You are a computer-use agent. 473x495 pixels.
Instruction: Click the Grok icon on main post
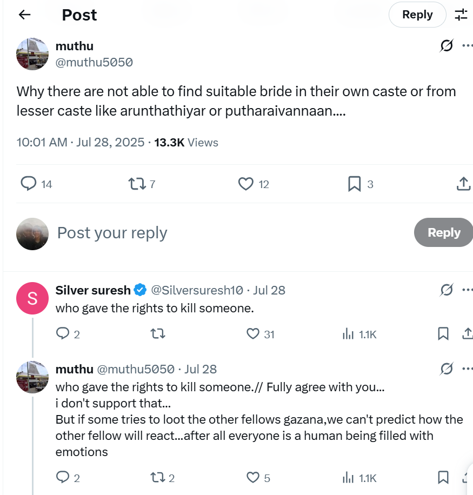click(x=447, y=46)
